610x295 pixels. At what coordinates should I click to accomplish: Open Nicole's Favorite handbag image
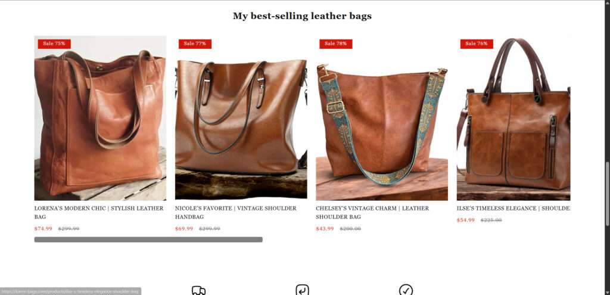click(x=241, y=118)
